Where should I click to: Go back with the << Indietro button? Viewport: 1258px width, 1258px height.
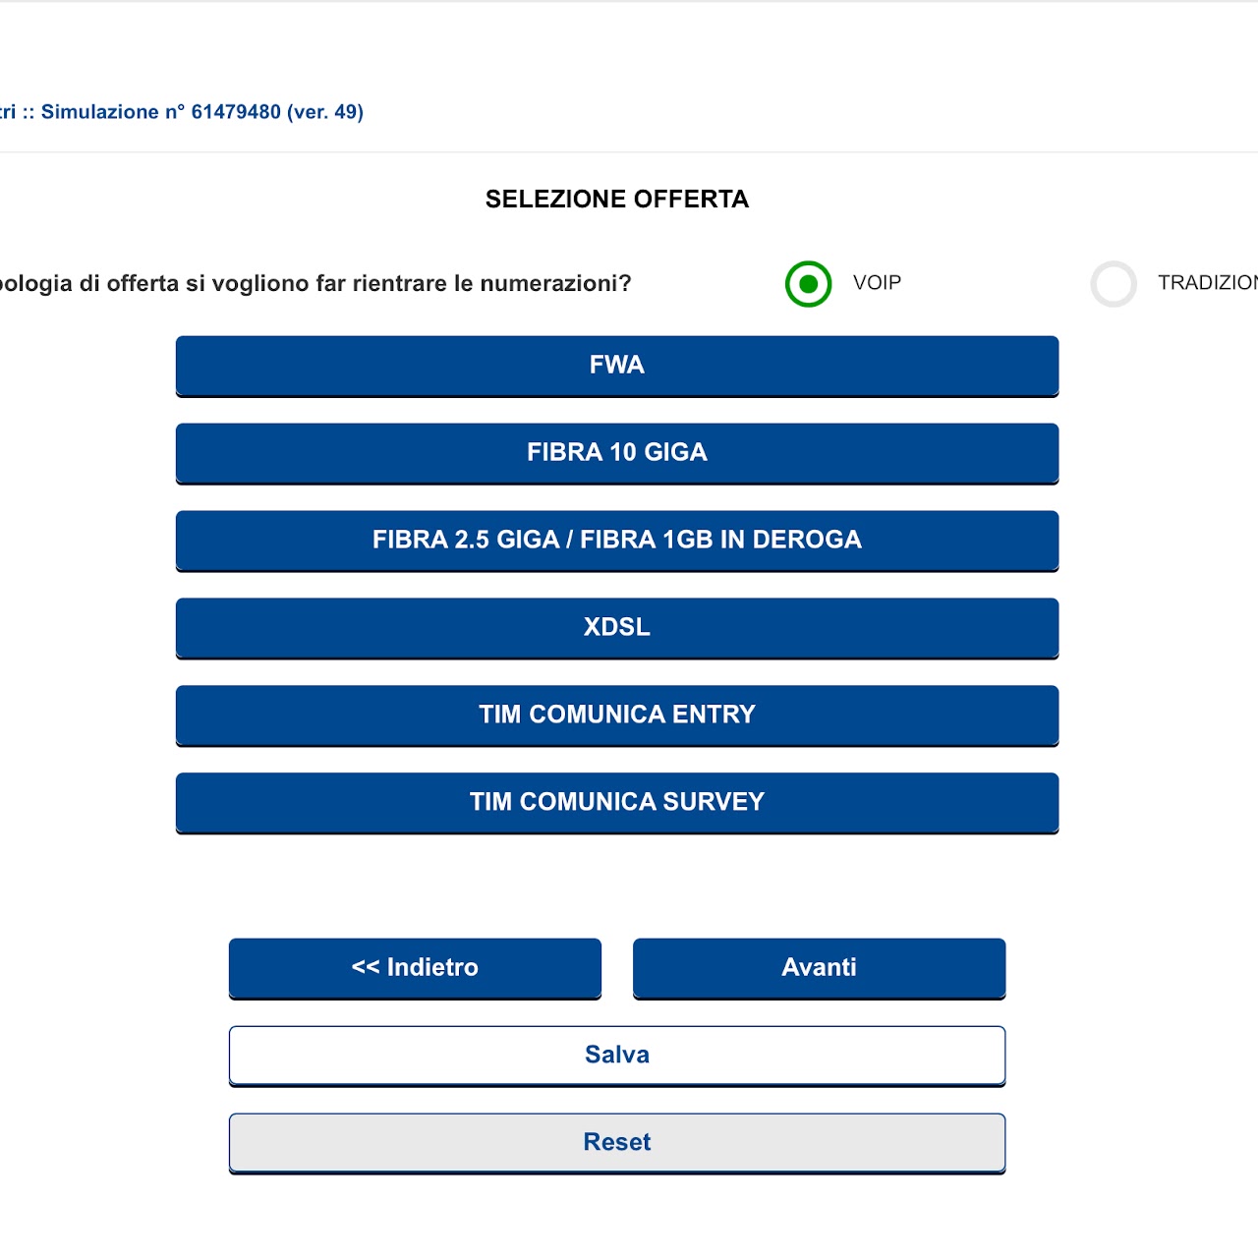415,968
